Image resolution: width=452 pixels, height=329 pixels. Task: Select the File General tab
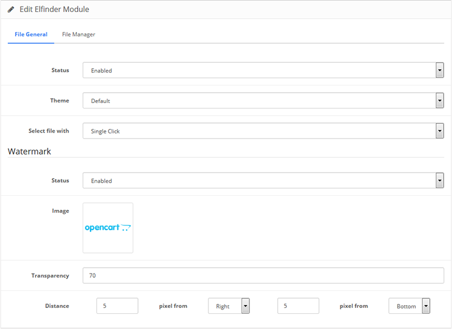click(x=31, y=34)
